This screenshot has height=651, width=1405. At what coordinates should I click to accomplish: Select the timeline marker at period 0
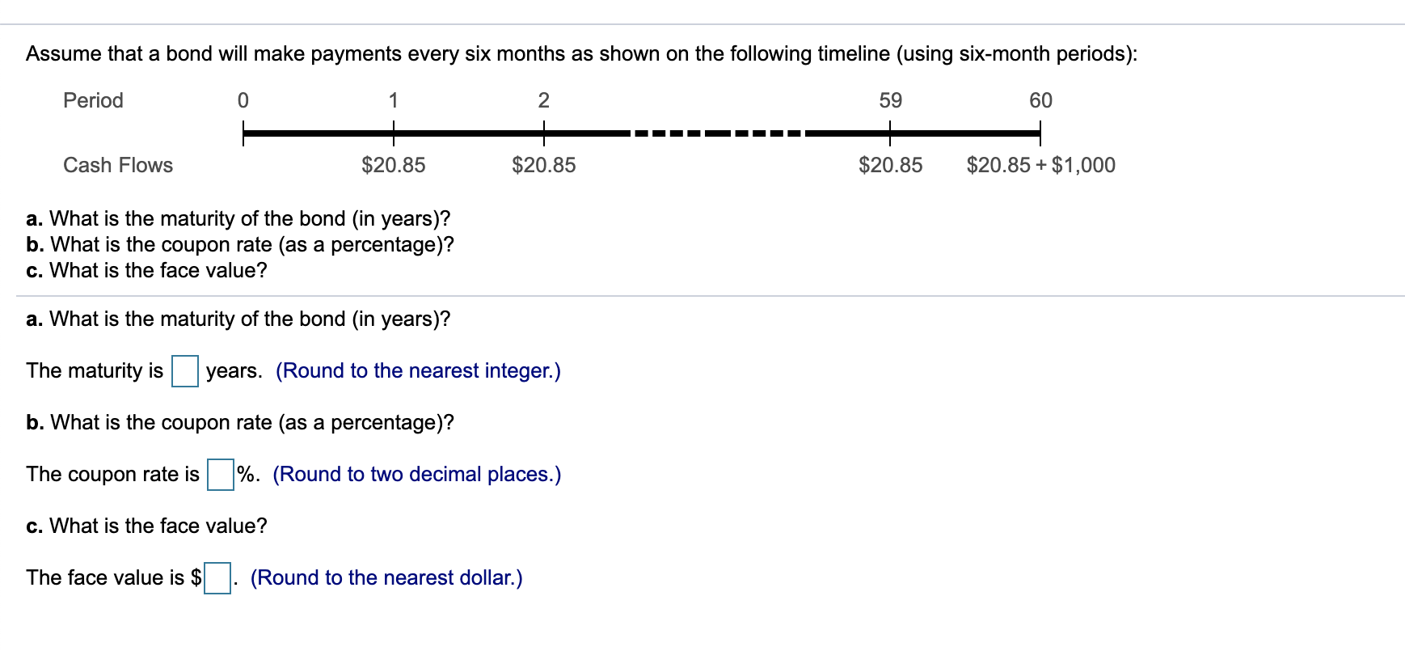[x=243, y=132]
